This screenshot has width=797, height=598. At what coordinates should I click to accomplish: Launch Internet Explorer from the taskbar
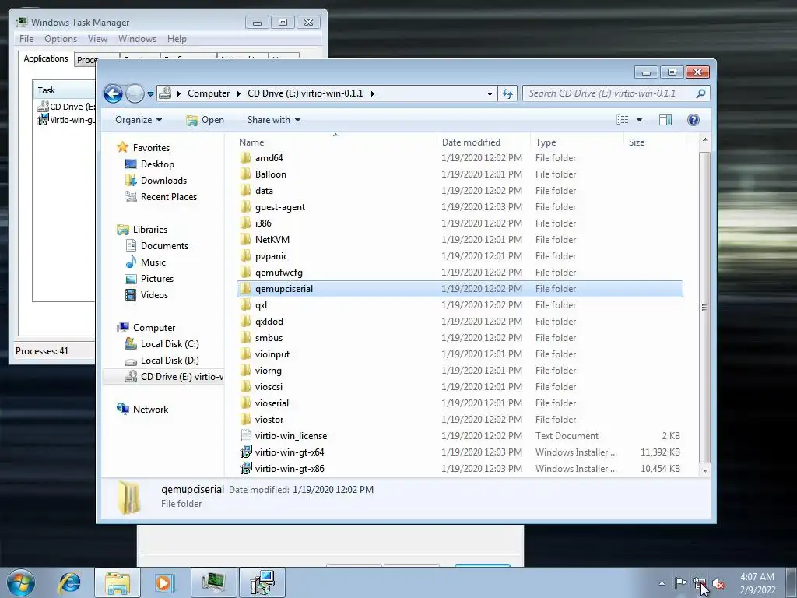70,582
